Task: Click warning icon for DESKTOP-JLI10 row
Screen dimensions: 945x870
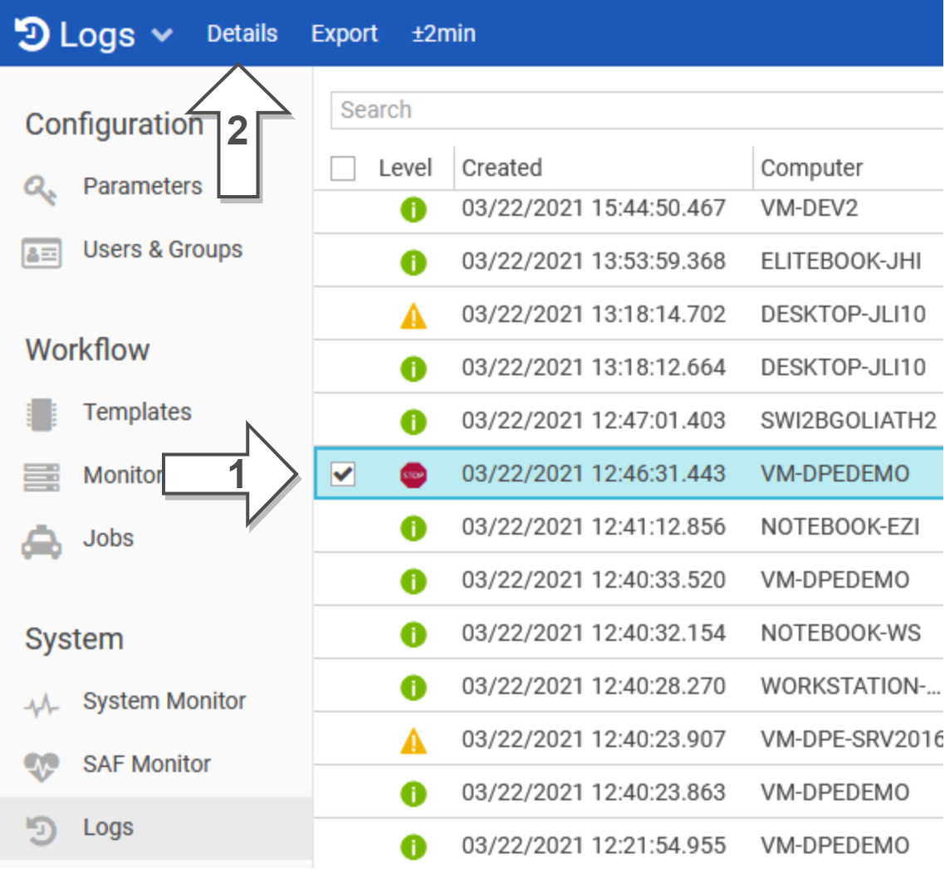Action: click(413, 315)
